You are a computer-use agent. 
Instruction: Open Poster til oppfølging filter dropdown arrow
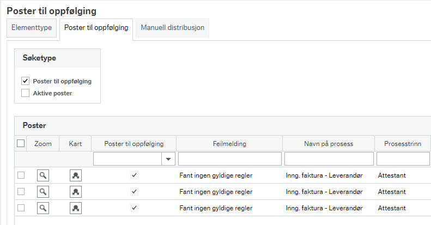pyautogui.click(x=168, y=159)
